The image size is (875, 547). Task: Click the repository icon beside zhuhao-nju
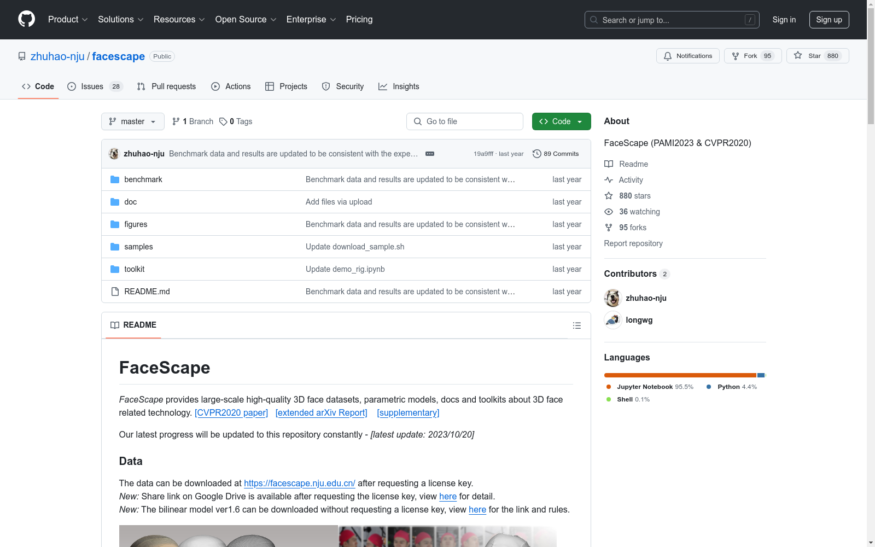tap(22, 56)
